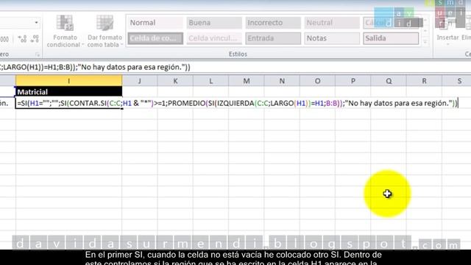Viewport: 471px width, 265px height.
Task: Select column M header
Action: coord(247,81)
